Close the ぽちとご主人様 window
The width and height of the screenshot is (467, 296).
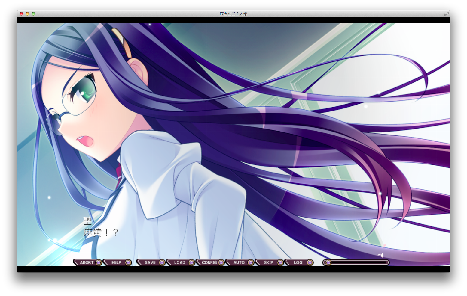(21, 14)
